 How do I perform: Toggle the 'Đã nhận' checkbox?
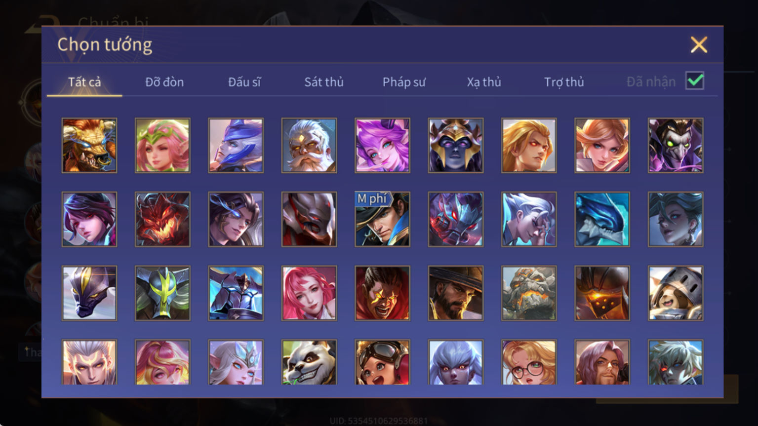pyautogui.click(x=695, y=80)
